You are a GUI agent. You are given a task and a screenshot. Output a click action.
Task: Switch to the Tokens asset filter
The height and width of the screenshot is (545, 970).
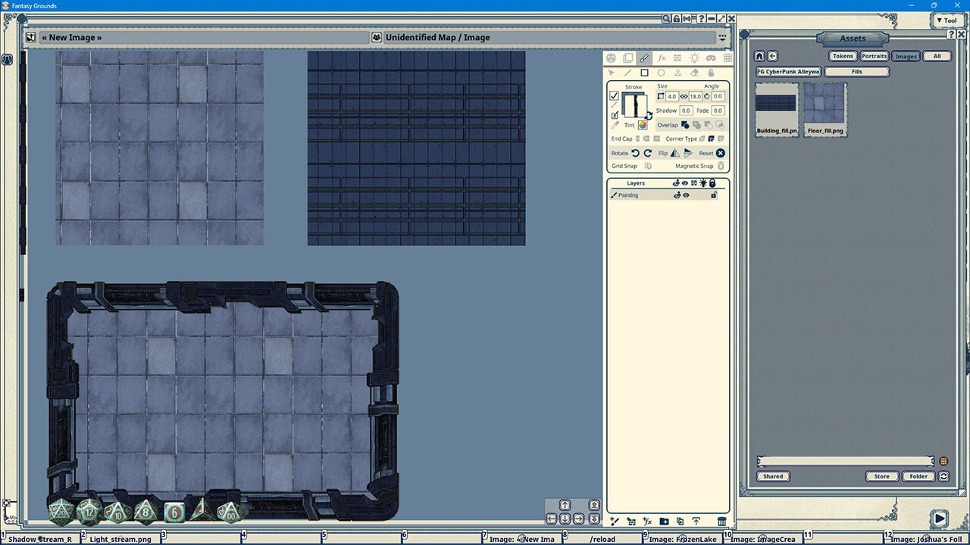[842, 55]
